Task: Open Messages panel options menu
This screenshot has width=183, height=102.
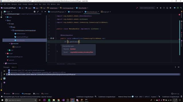Action: 175,67
